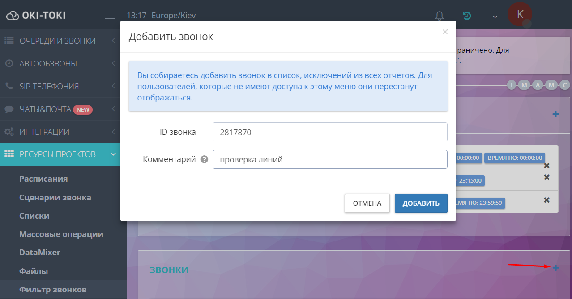Screen dimensions: 572x299
Task: Click the phone icon beside SIP-ТЕЛЕФОНИЯ
Action: (x=9, y=86)
